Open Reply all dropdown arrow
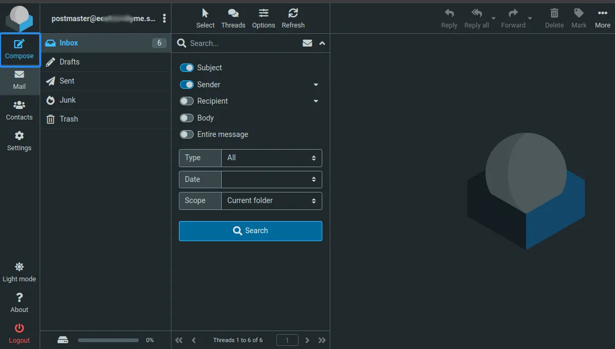Image resolution: width=615 pixels, height=349 pixels. coord(493,19)
